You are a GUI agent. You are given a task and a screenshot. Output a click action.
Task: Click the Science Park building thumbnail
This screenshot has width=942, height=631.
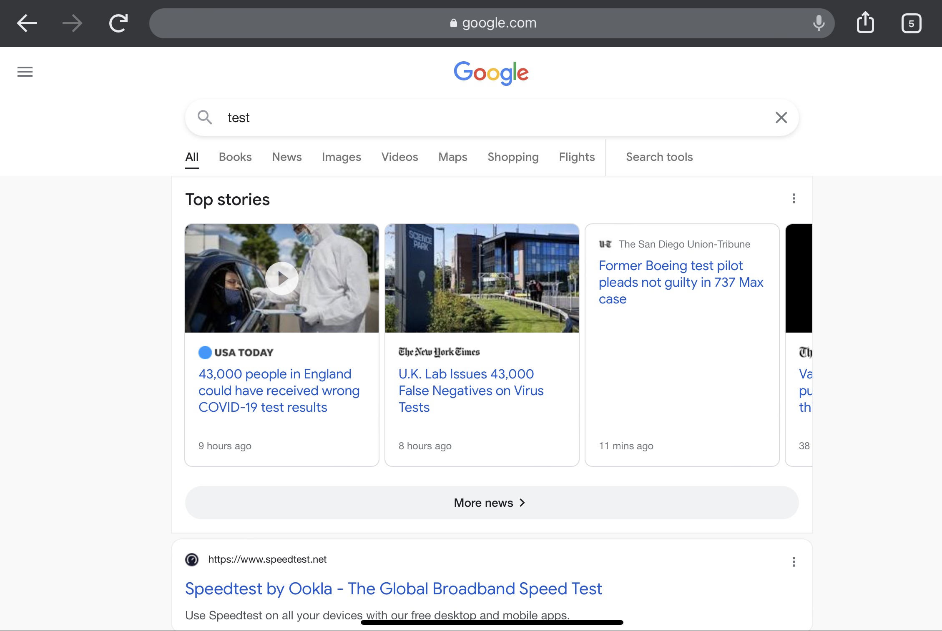[482, 278]
